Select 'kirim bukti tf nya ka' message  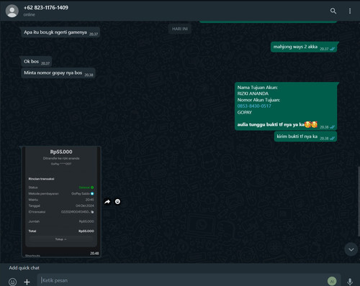click(x=305, y=137)
